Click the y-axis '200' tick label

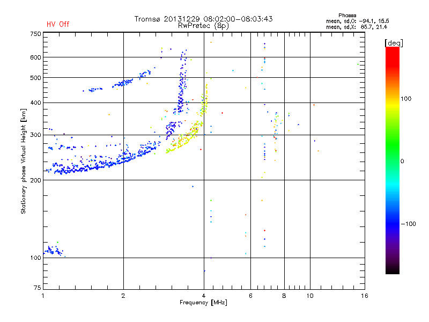[35, 180]
